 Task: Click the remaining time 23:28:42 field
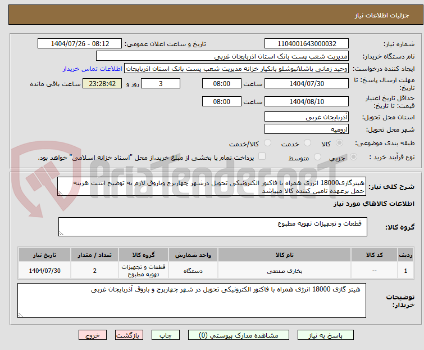[102, 83]
